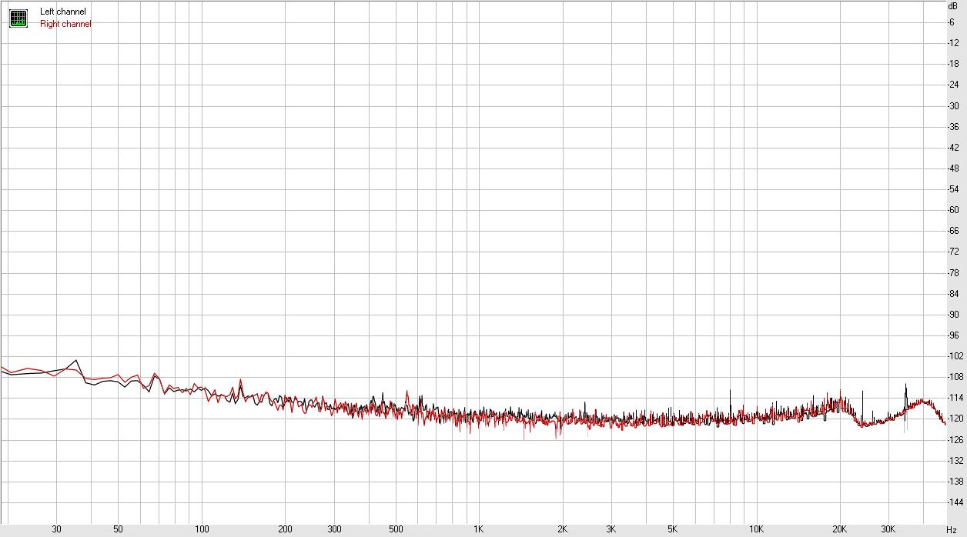This screenshot has width=967, height=537.
Task: Click the 5K frequency axis label
Action: (x=672, y=529)
